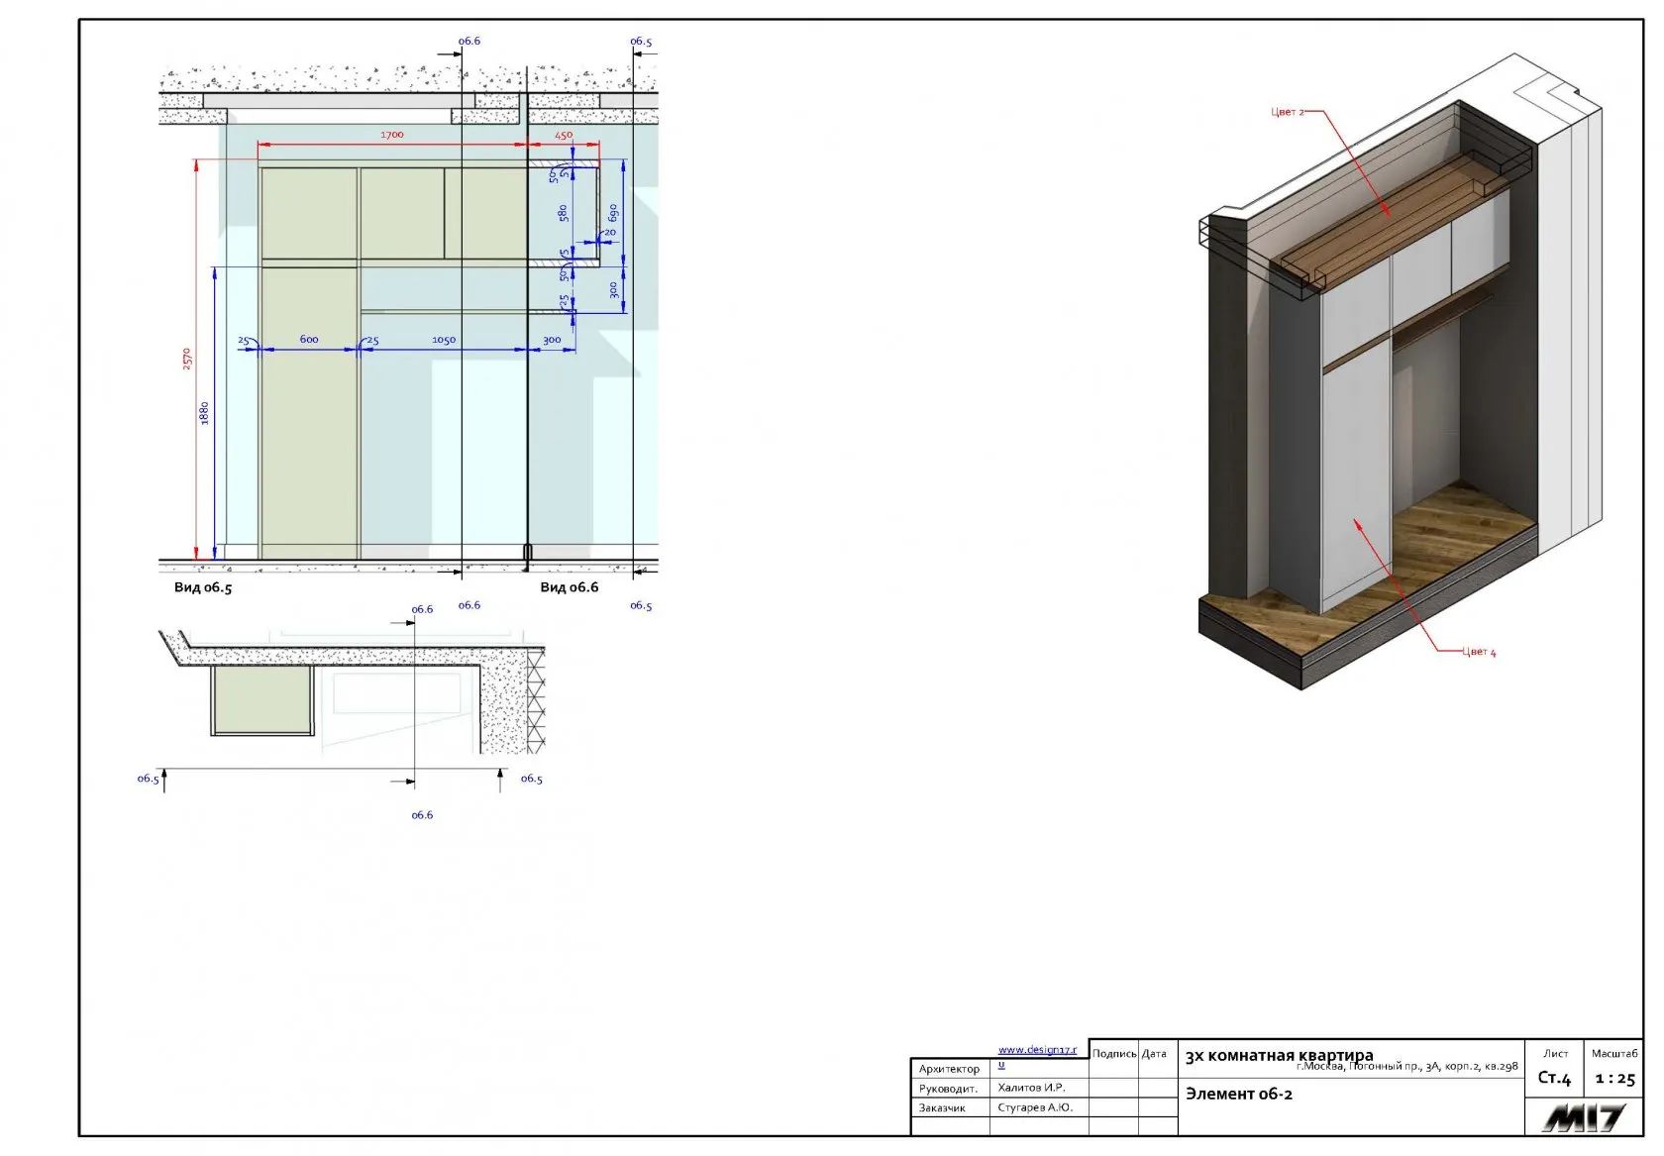Viewport: 1664px width, 1156px height.
Task: Select the green cabinet in plan view
Action: click(262, 699)
